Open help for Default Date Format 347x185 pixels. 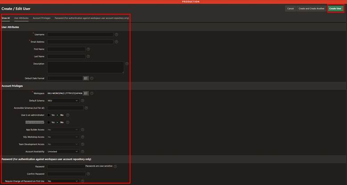click(92, 78)
